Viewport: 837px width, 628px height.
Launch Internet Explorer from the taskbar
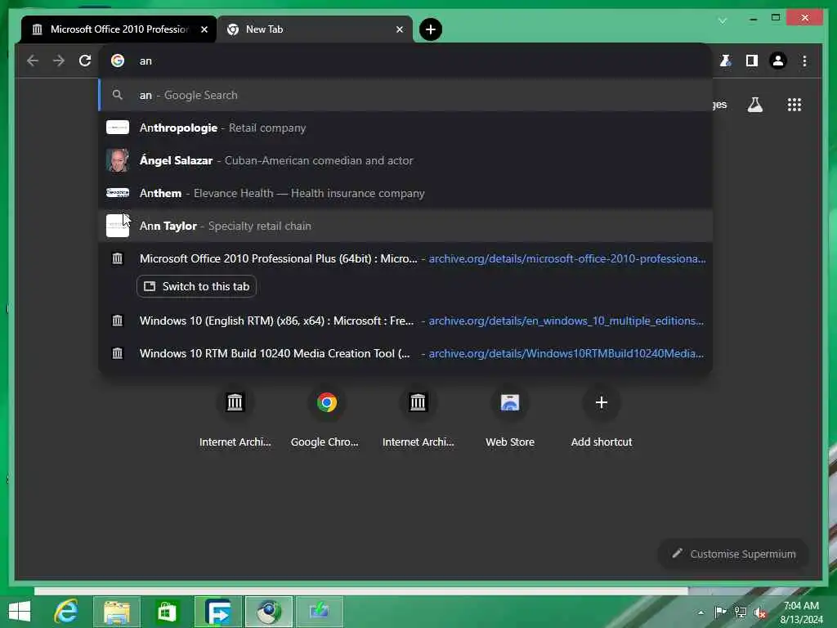[x=67, y=612]
